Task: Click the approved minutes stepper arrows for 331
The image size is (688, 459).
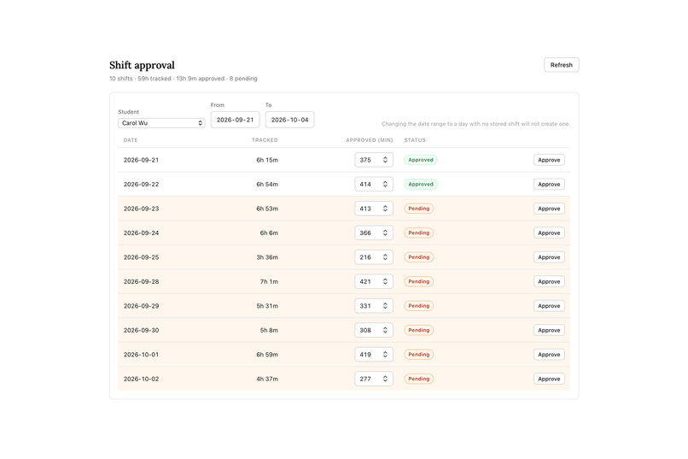Action: pyautogui.click(x=385, y=306)
